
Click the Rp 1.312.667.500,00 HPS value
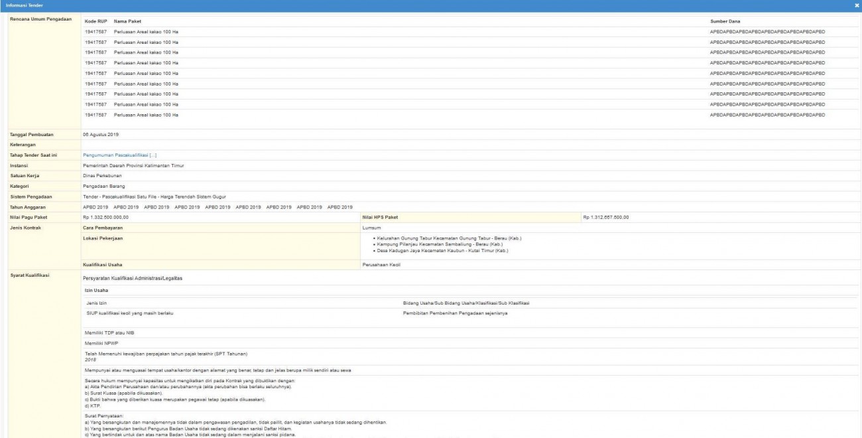pyautogui.click(x=606, y=217)
